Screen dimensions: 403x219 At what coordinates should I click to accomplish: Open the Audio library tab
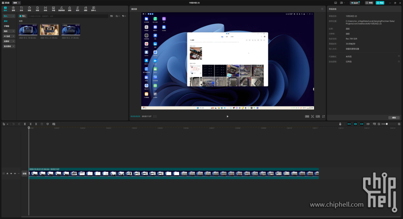point(13,9)
